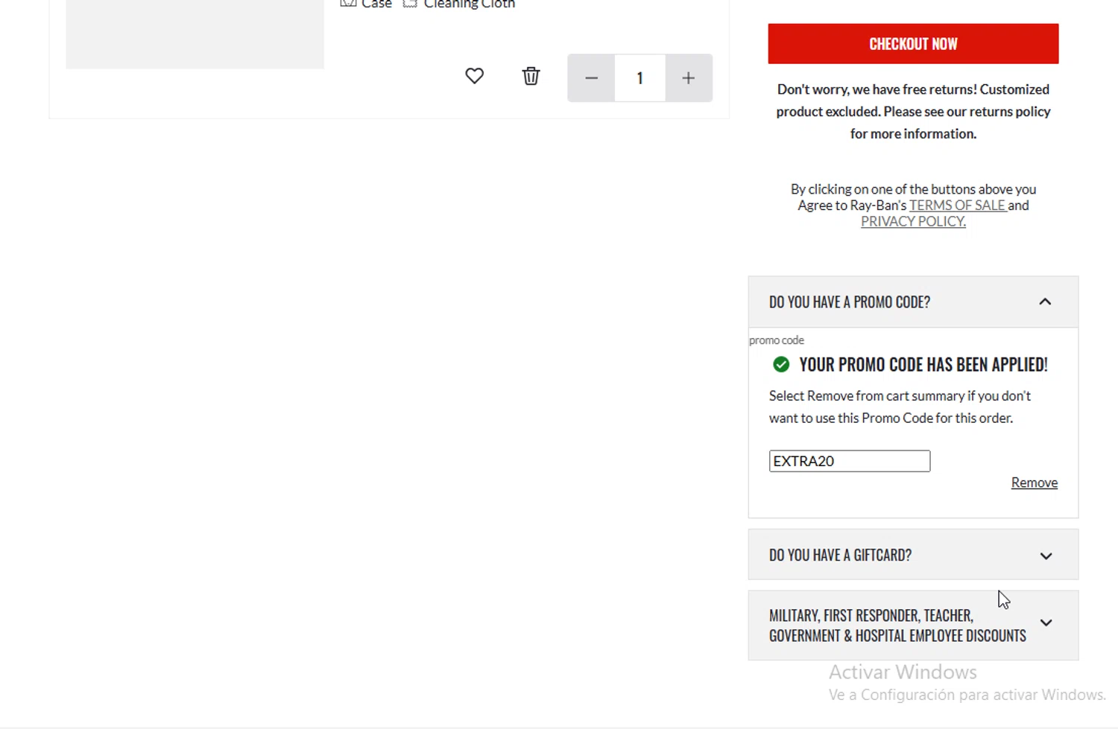Click the 'Your promo code has been applied!' text
The image size is (1118, 729).
pos(923,365)
